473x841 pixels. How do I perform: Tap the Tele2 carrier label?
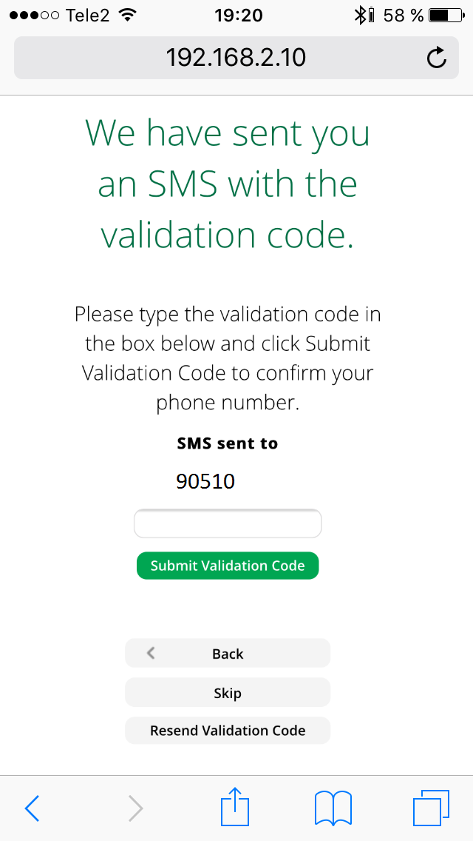point(89,16)
